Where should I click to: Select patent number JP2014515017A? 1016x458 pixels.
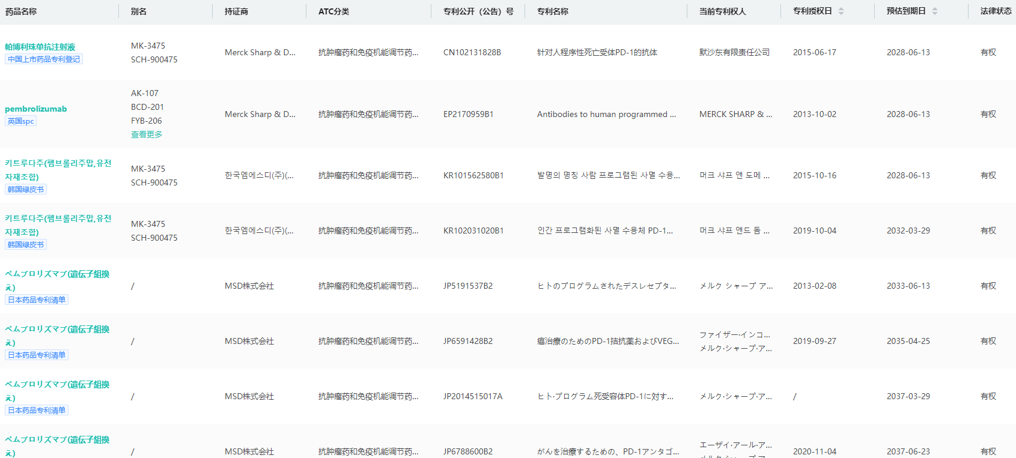pos(473,397)
